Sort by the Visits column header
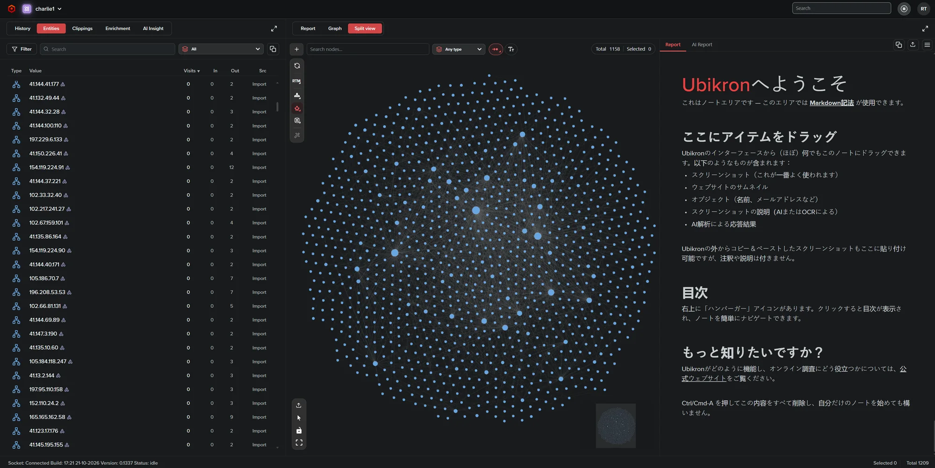 [x=191, y=71]
